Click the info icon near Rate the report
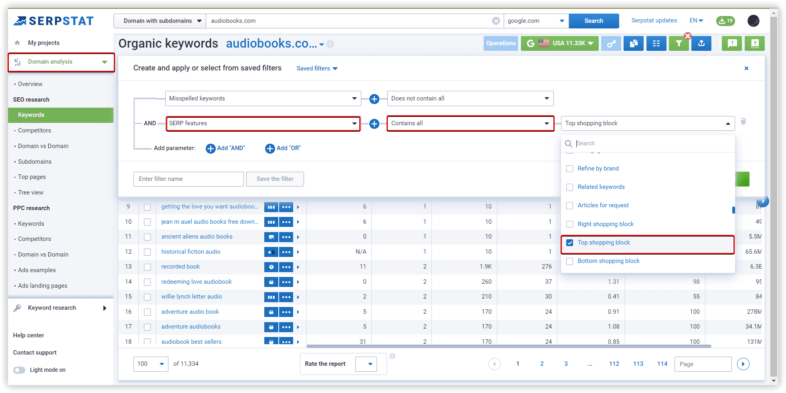Viewport: 786px width, 393px height. (x=393, y=356)
